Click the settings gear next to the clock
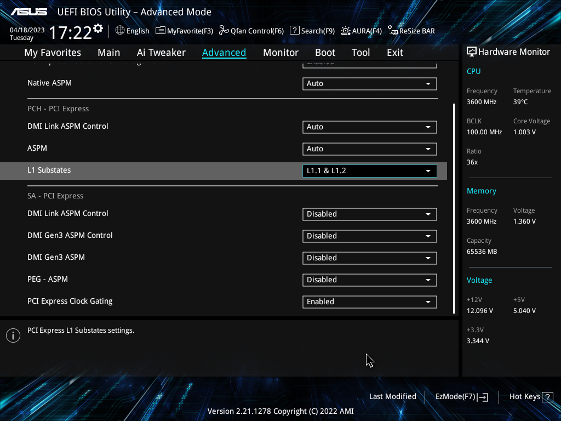 [x=98, y=29]
